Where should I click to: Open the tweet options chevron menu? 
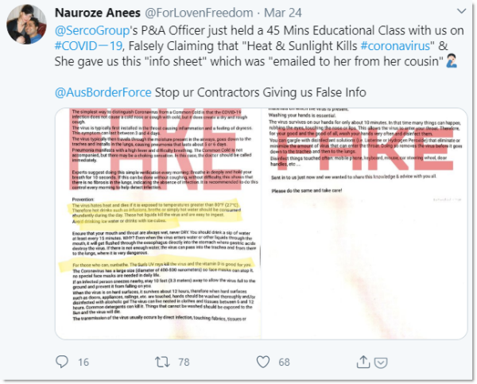pyautogui.click(x=461, y=12)
